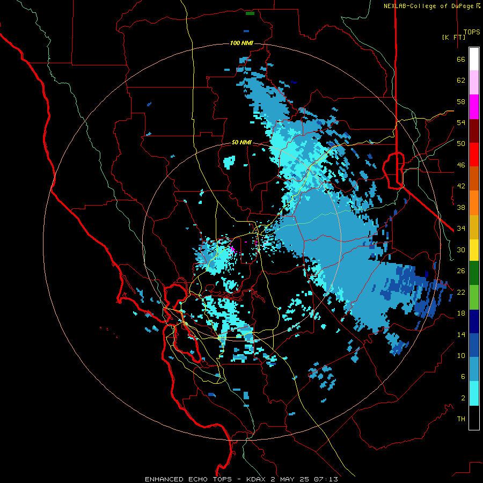Click the legend value 62
Viewport: 483px width, 483px height.
[x=461, y=80]
